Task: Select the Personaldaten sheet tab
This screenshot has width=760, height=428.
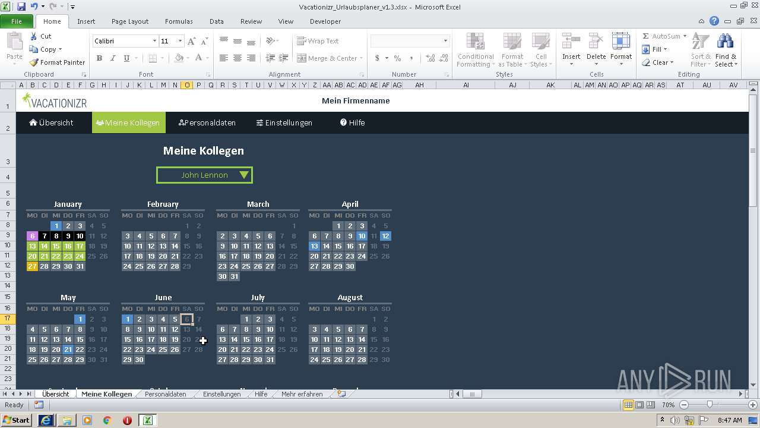Action: pyautogui.click(x=165, y=394)
